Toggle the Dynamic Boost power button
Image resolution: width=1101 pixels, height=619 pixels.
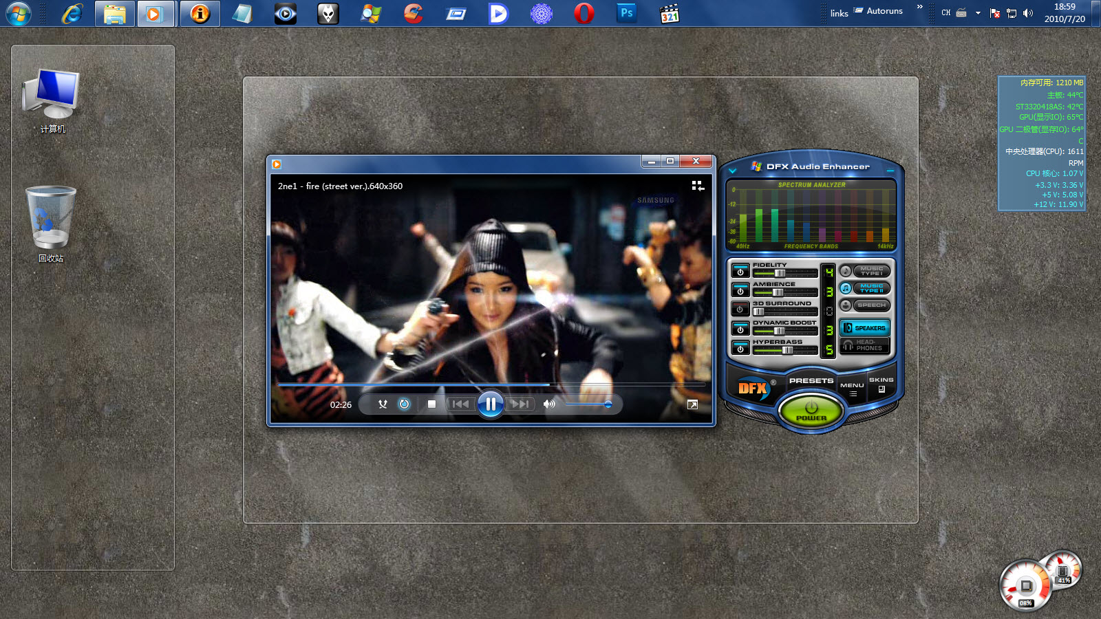click(x=740, y=329)
